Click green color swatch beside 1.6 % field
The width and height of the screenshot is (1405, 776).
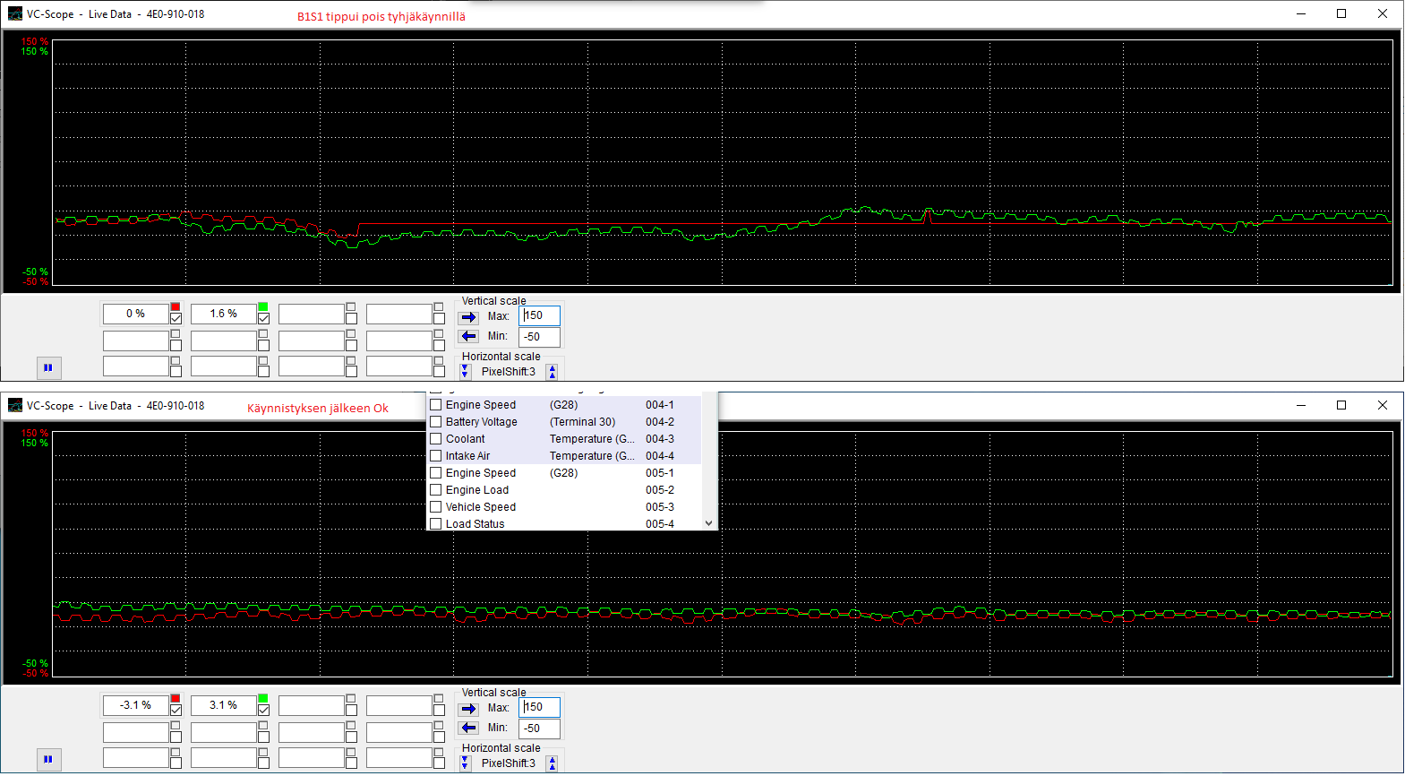click(x=263, y=307)
